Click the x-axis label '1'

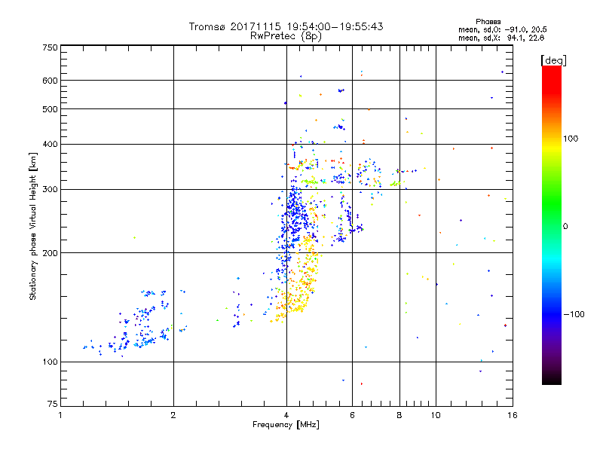[x=60, y=415]
